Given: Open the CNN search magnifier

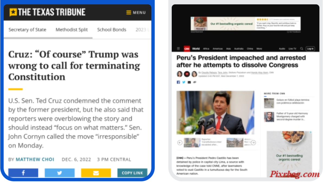Looking at the screenshot, I should coord(301,49).
